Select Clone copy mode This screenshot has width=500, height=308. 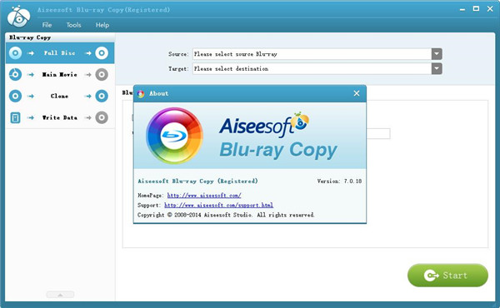pos(60,96)
